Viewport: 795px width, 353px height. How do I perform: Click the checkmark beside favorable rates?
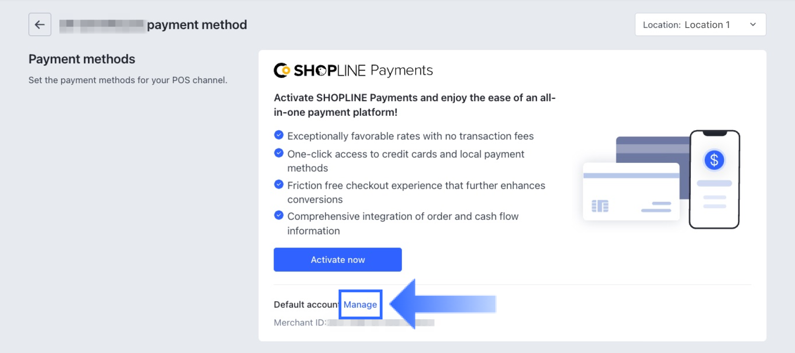(279, 135)
